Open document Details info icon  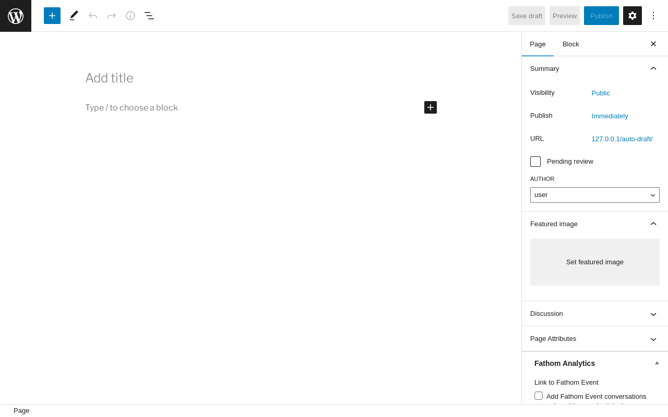click(x=130, y=16)
